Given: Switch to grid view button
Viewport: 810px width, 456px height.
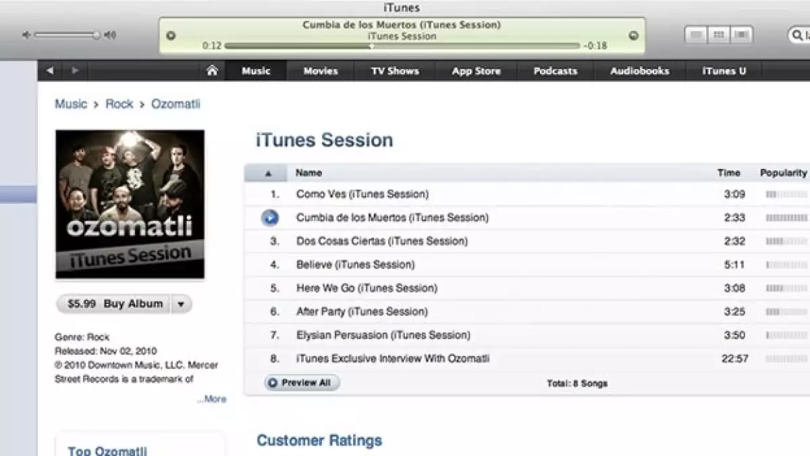Looking at the screenshot, I should click(719, 34).
